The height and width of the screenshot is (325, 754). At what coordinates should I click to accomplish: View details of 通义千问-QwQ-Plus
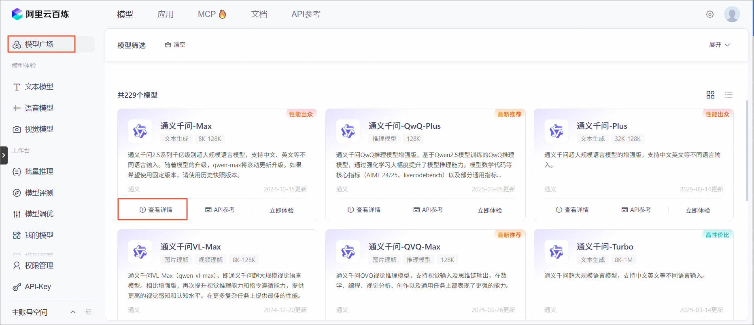364,210
